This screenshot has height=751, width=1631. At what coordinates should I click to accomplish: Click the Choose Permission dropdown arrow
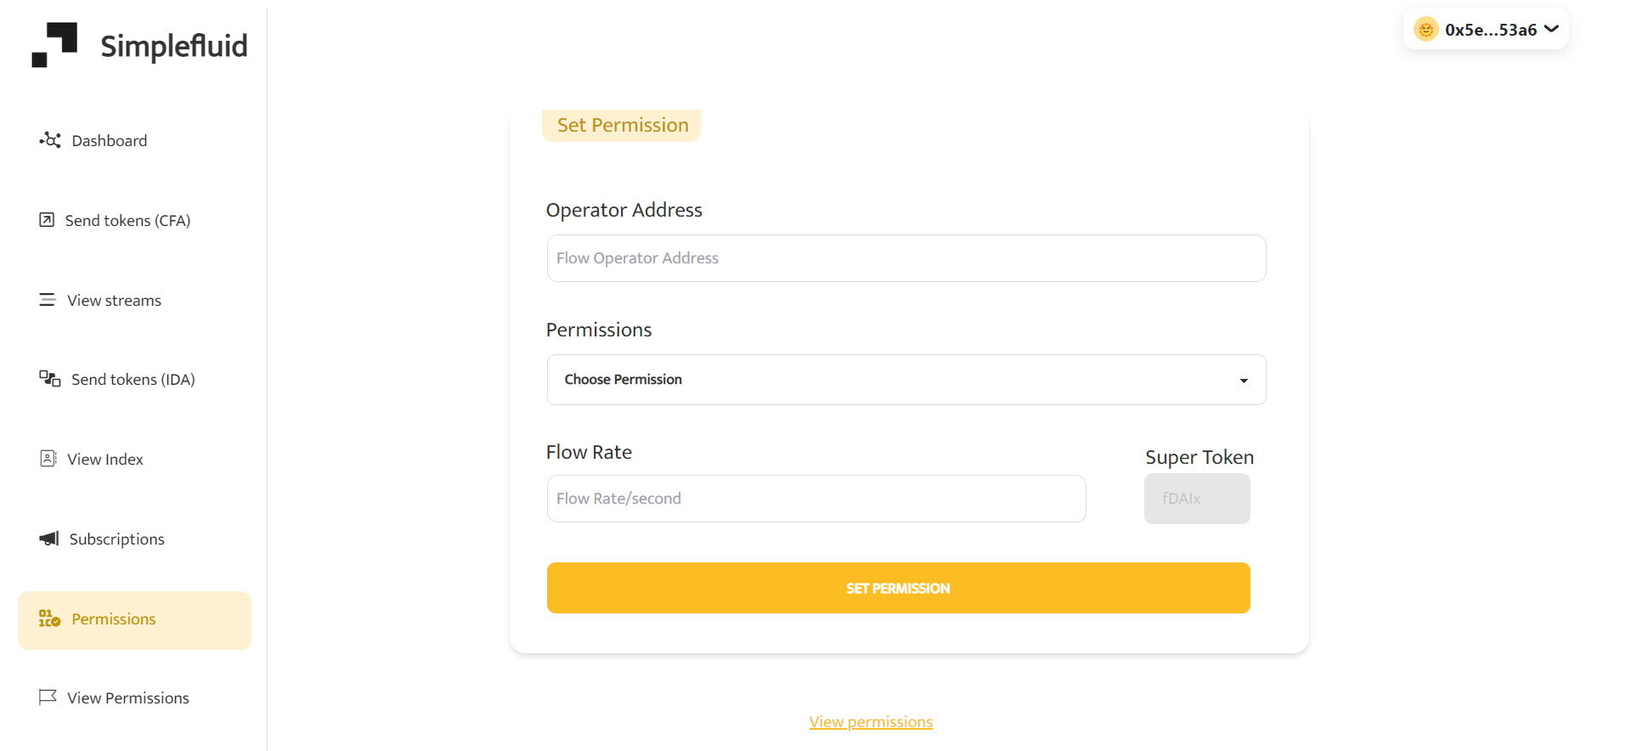[1244, 381]
